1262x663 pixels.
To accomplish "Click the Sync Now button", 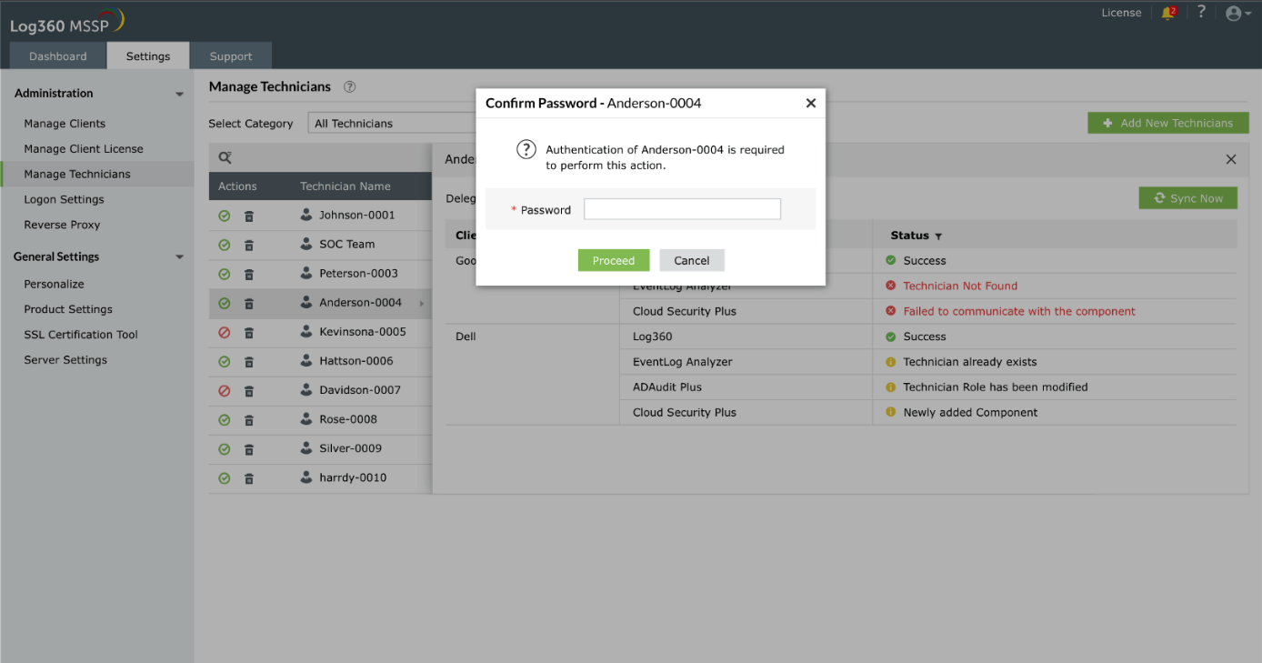I will 1188,198.
